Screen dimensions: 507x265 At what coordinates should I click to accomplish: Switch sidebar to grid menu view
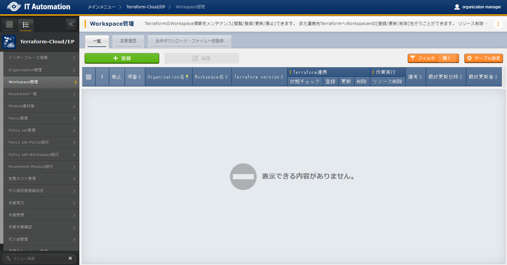(x=10, y=25)
